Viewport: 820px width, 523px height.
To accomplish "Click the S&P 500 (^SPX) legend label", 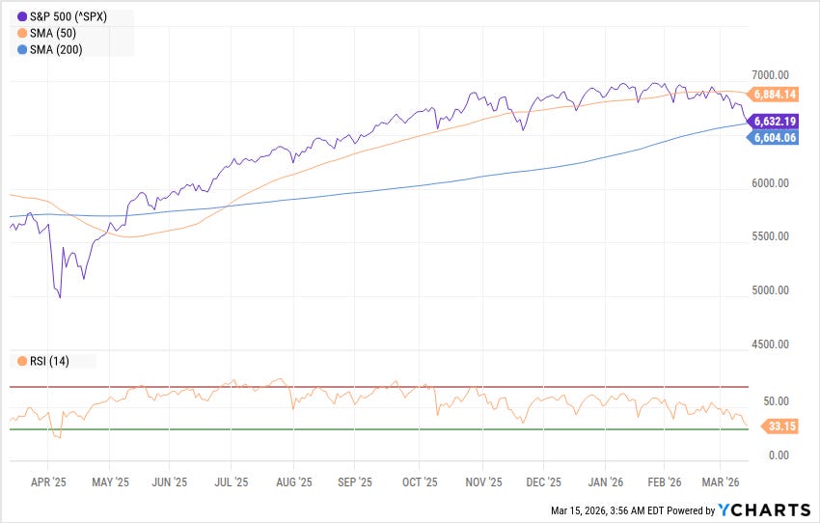I will coord(68,16).
